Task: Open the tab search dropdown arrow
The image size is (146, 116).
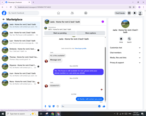Action: (2, 2)
